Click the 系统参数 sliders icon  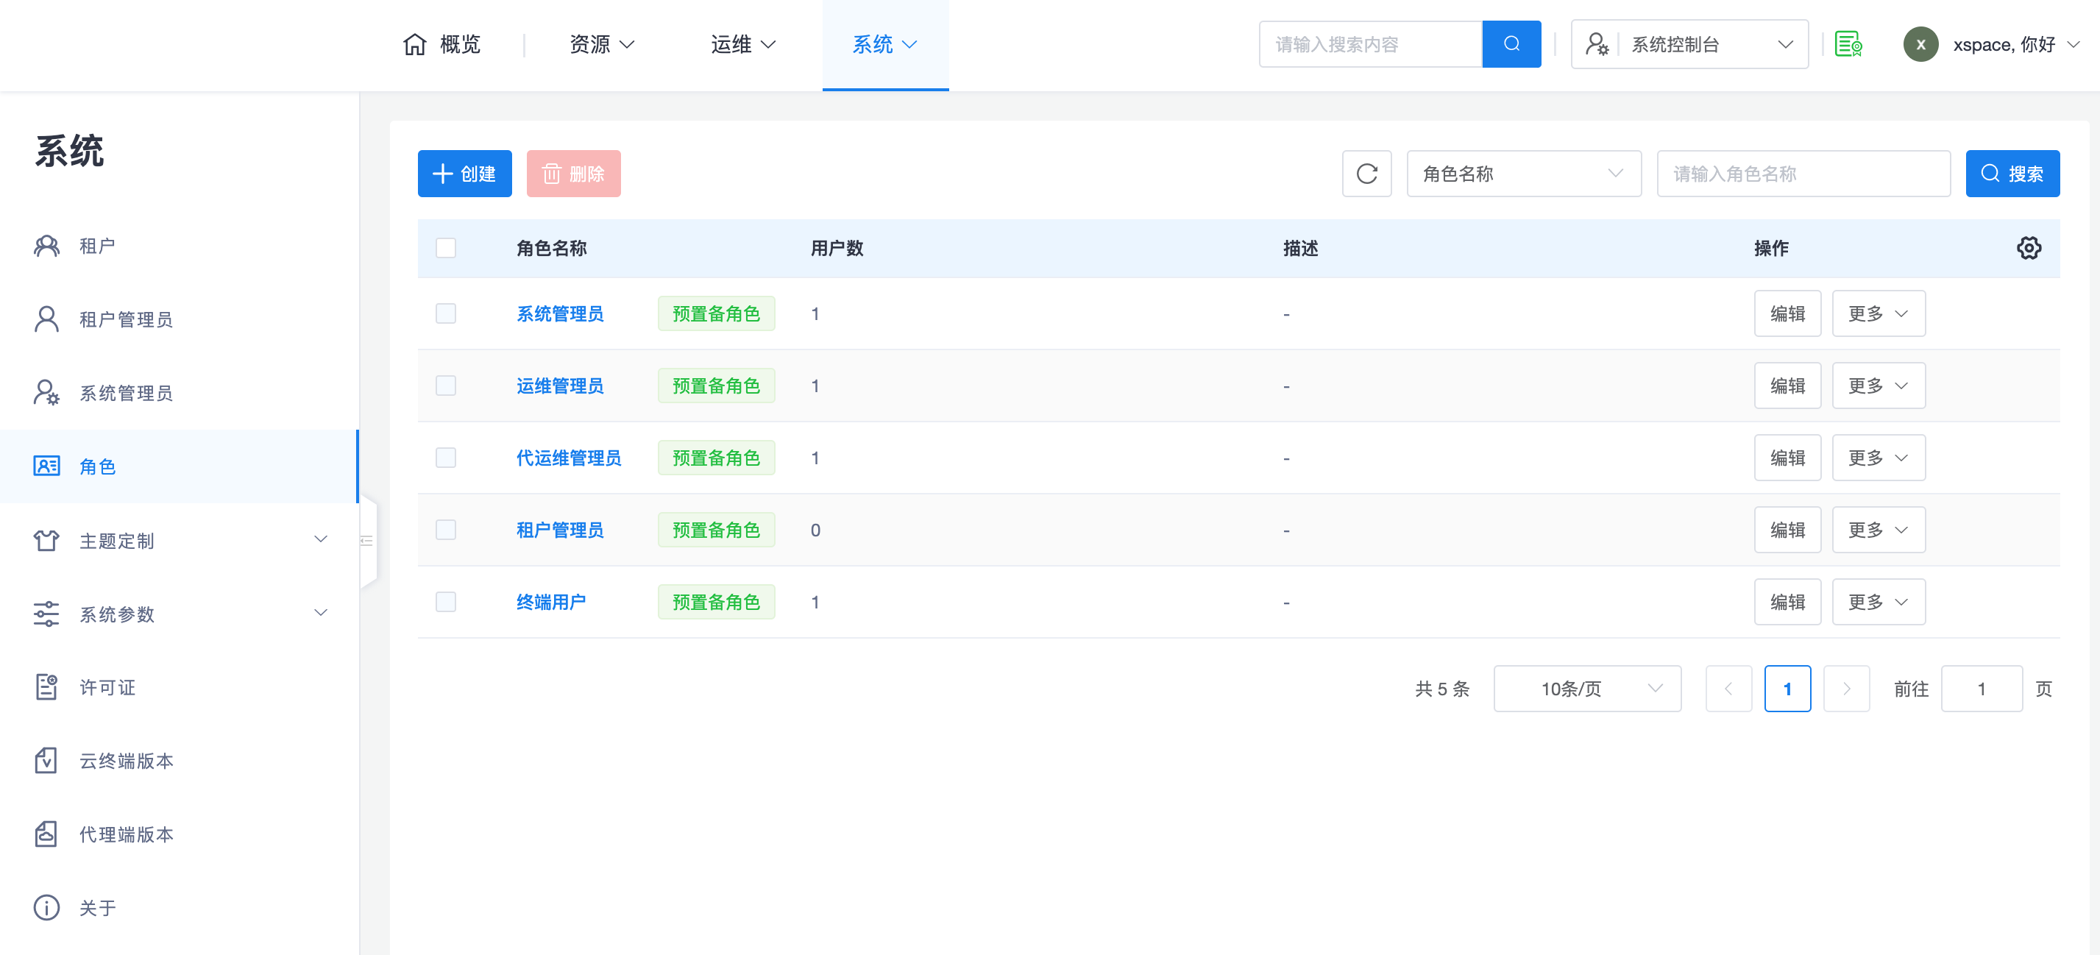click(x=46, y=614)
